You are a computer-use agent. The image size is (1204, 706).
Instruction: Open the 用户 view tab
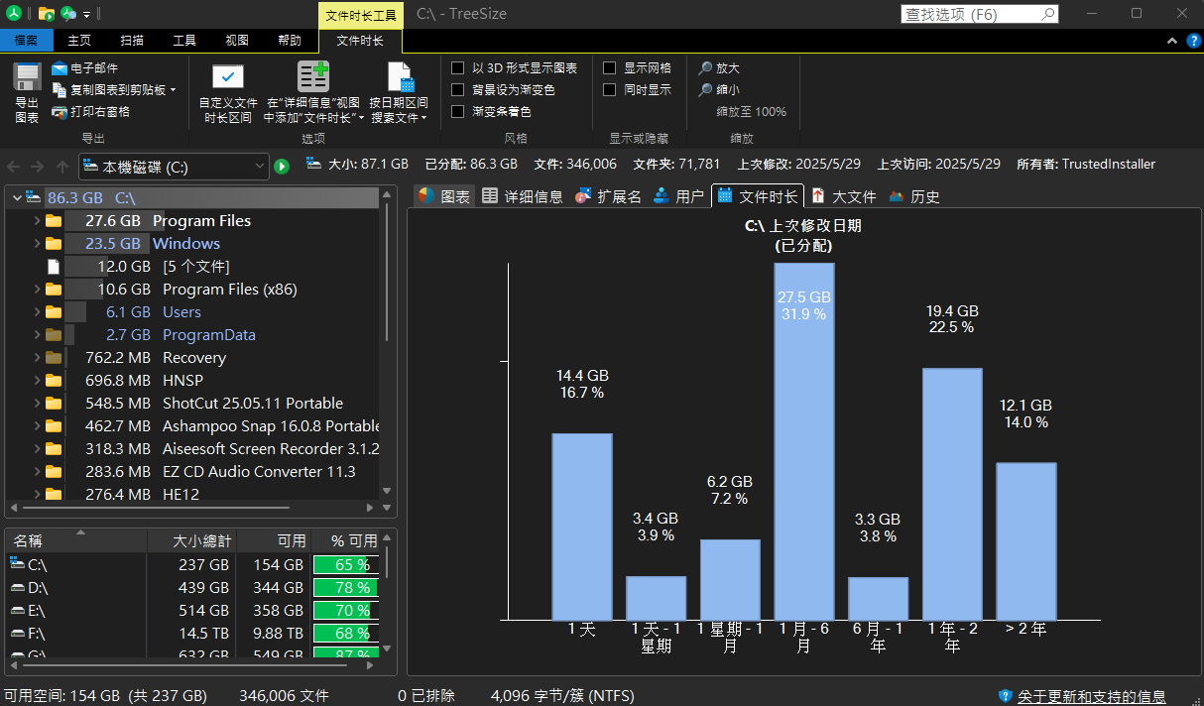pos(678,196)
